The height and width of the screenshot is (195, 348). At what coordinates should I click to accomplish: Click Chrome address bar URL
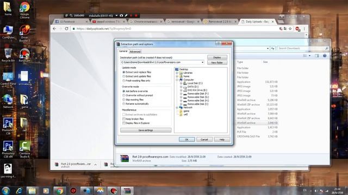coord(104,29)
